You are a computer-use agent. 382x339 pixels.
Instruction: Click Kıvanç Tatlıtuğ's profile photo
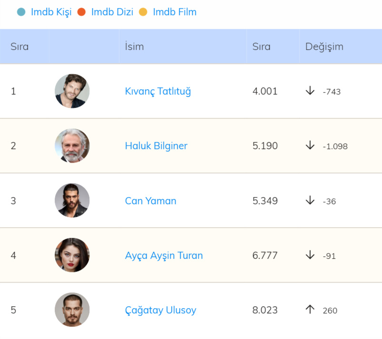(x=72, y=91)
